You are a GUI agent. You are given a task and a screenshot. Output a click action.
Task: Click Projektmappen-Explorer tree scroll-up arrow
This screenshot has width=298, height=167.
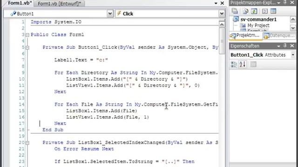tap(293, 19)
